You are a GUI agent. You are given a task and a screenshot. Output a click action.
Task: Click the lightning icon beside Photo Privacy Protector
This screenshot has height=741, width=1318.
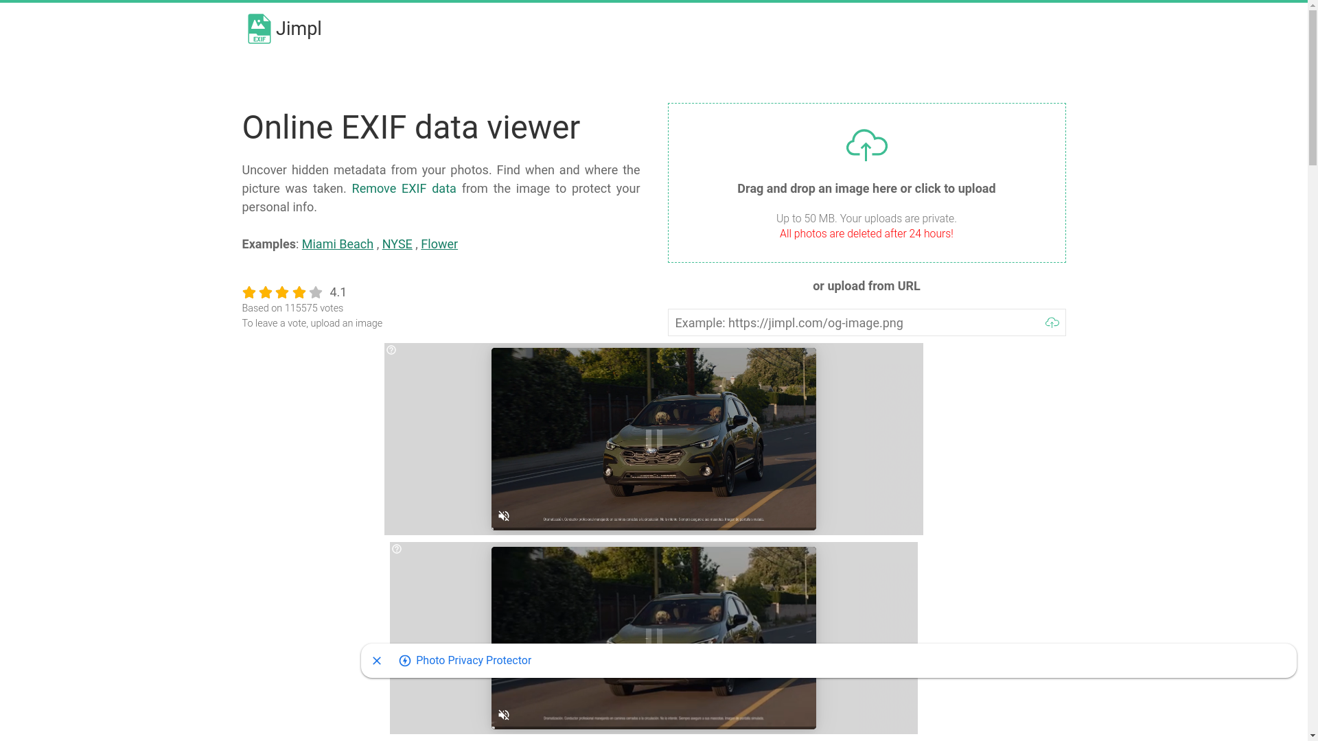coord(405,661)
